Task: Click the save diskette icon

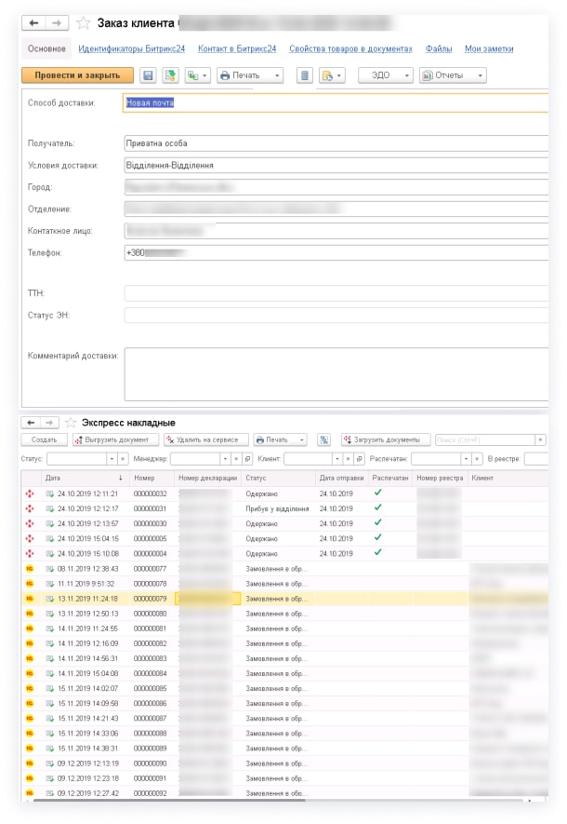Action: 149,75
